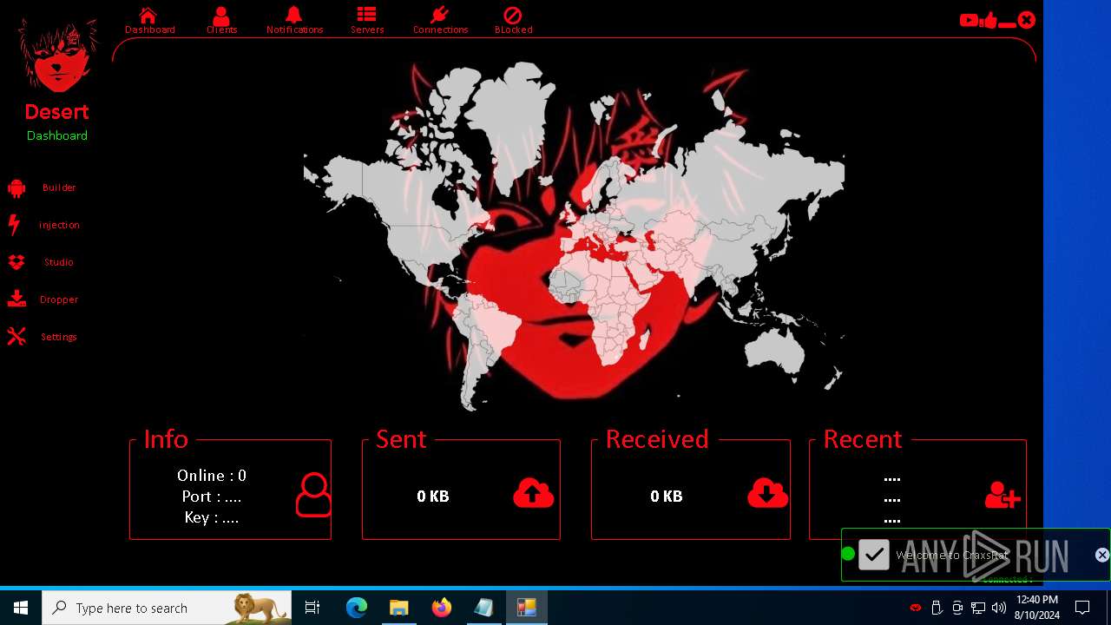Click the 'Online : 0' text

point(212,476)
